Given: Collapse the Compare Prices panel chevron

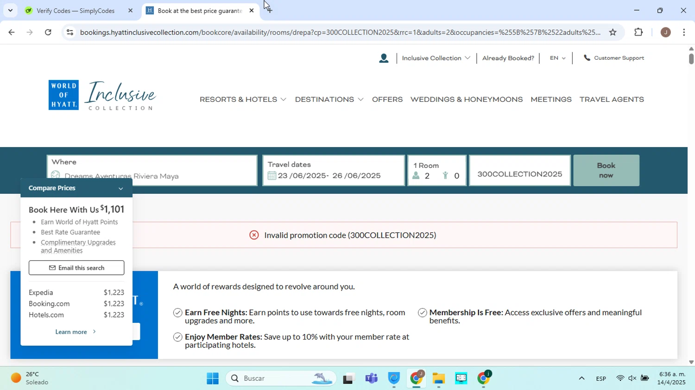Looking at the screenshot, I should point(121,188).
